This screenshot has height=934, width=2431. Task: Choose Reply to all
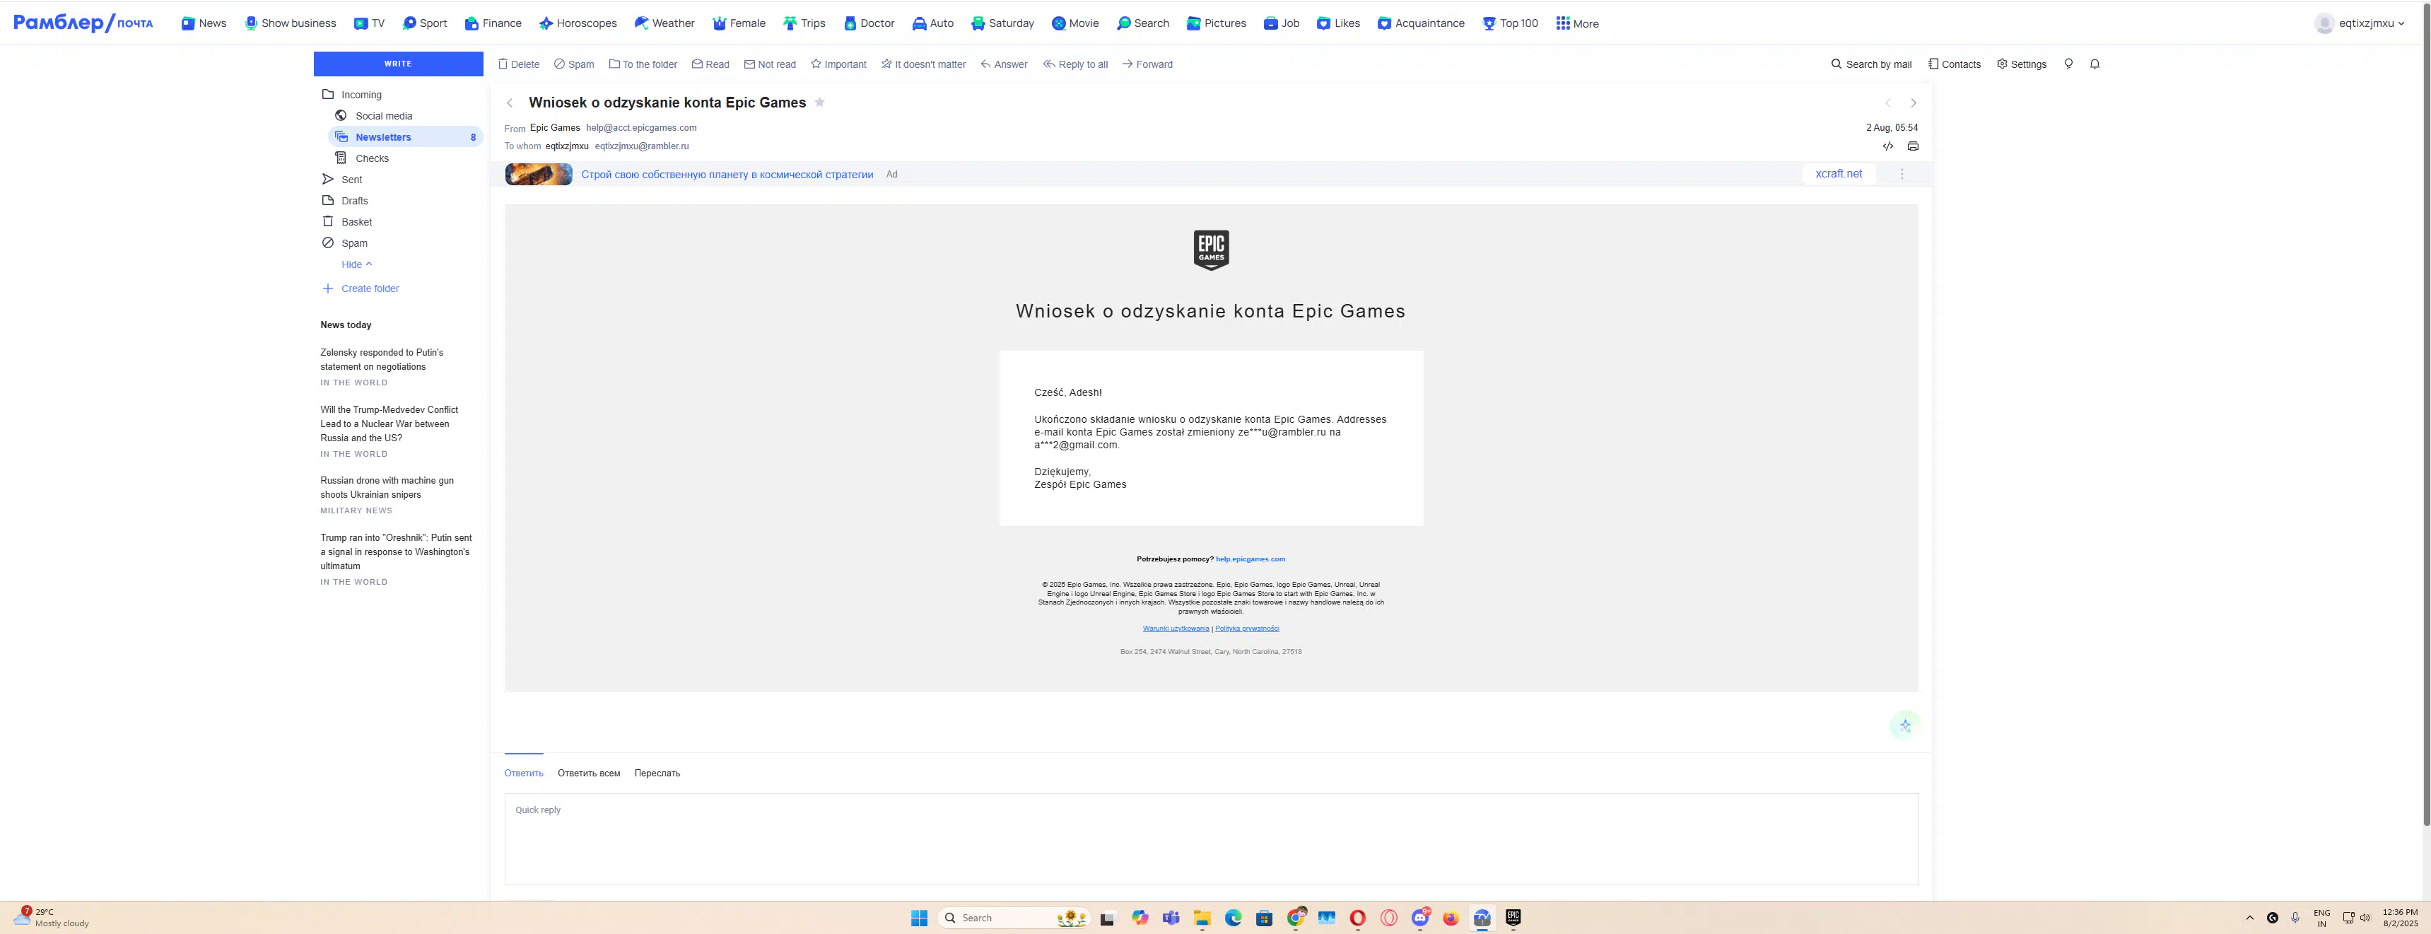click(x=1075, y=64)
